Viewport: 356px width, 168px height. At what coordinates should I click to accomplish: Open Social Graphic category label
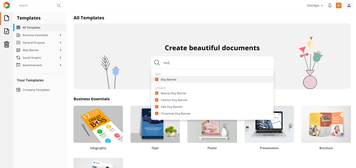coord(32,58)
